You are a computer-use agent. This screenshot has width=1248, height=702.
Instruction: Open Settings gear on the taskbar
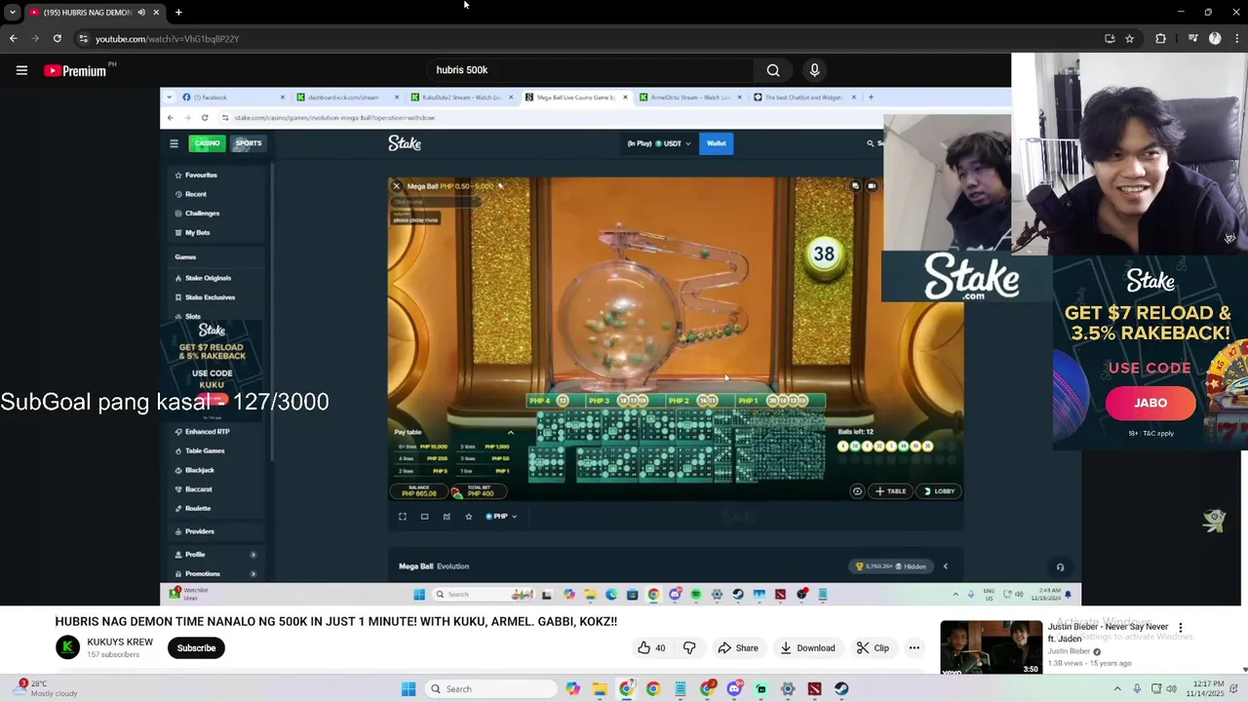click(x=788, y=689)
